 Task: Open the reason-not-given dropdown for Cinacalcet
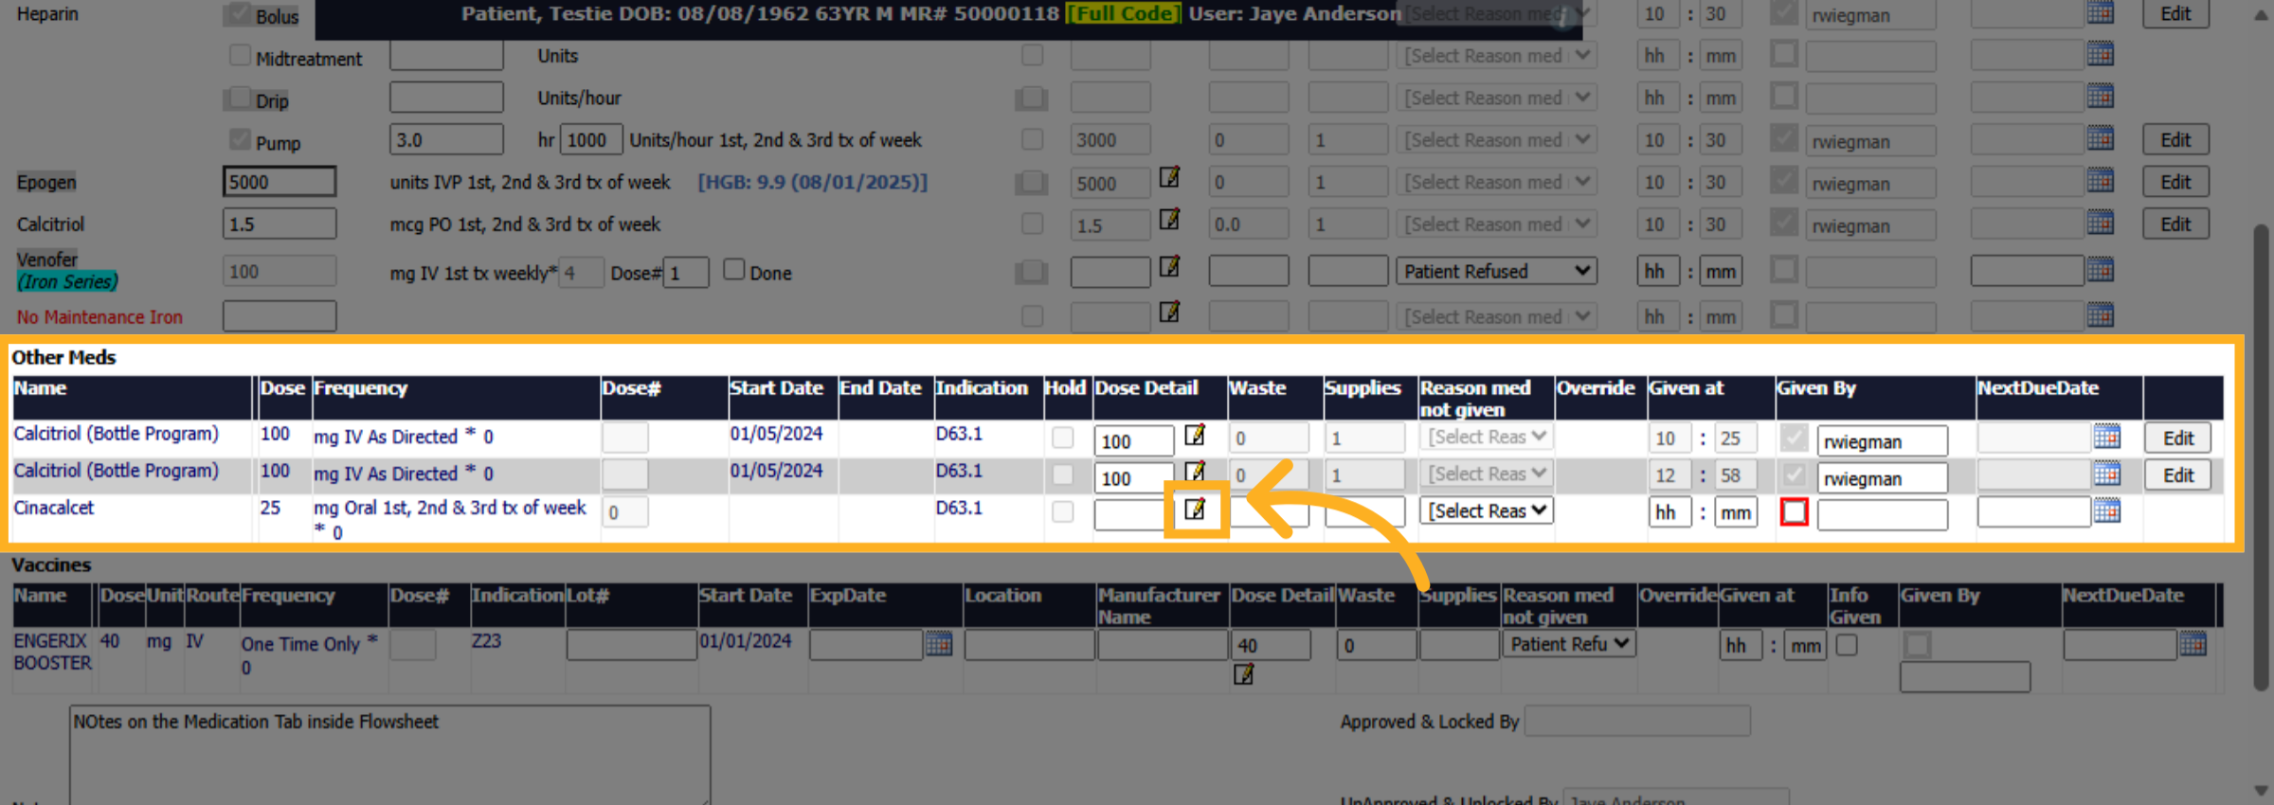1487,510
